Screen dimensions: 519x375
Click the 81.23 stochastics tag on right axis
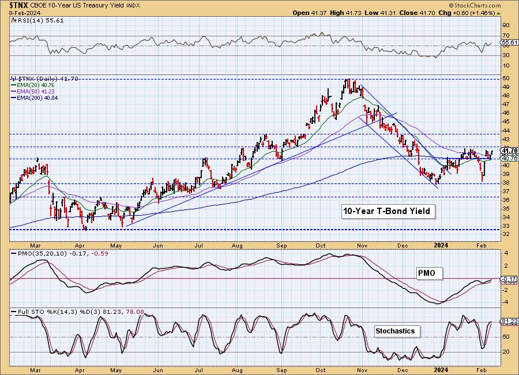click(x=510, y=321)
